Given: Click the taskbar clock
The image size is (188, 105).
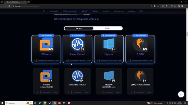Looking at the screenshot, I should (179, 103).
